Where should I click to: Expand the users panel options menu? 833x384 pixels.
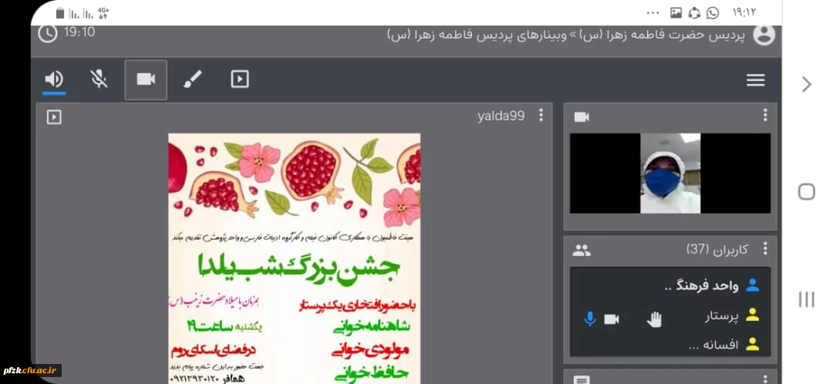click(x=764, y=248)
